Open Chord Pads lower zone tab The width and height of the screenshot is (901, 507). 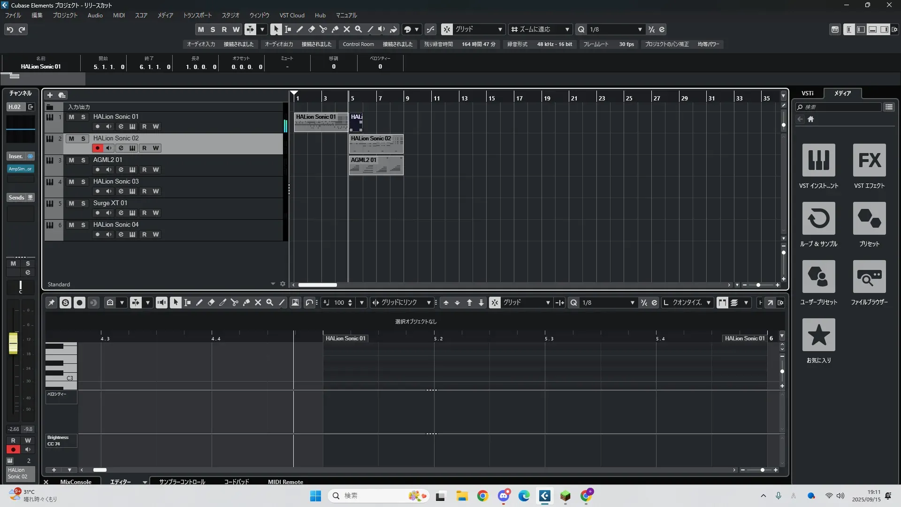(236, 482)
